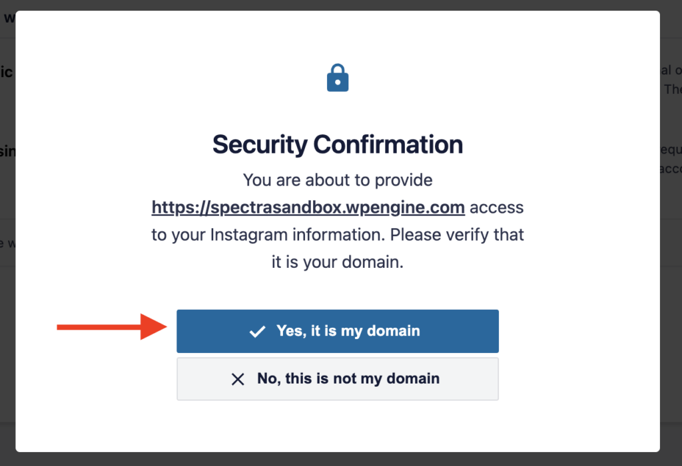Click the red arrow annotation
The height and width of the screenshot is (466, 682).
coord(112,326)
